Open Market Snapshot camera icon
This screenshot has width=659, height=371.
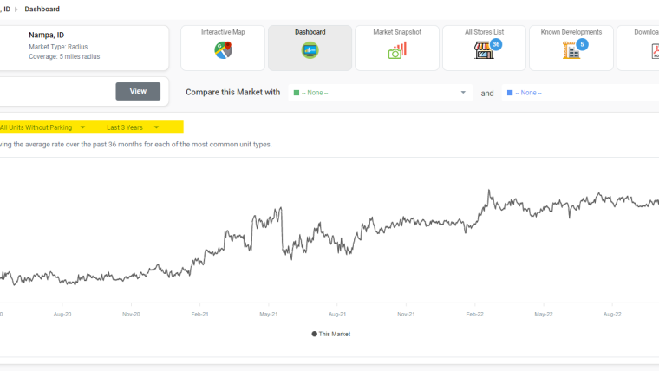[397, 50]
